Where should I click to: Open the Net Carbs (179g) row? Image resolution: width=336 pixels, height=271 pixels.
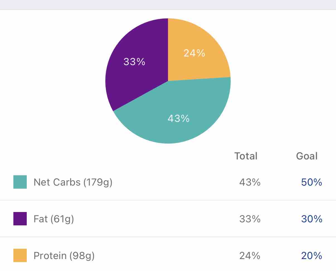(x=168, y=182)
